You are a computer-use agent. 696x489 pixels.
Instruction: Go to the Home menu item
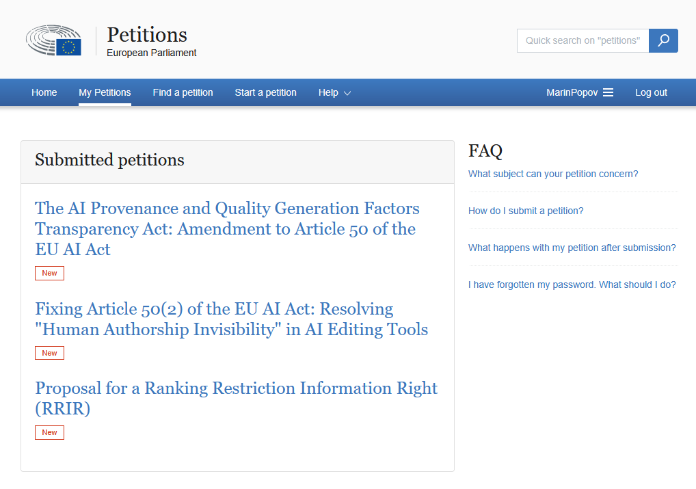[x=44, y=92]
